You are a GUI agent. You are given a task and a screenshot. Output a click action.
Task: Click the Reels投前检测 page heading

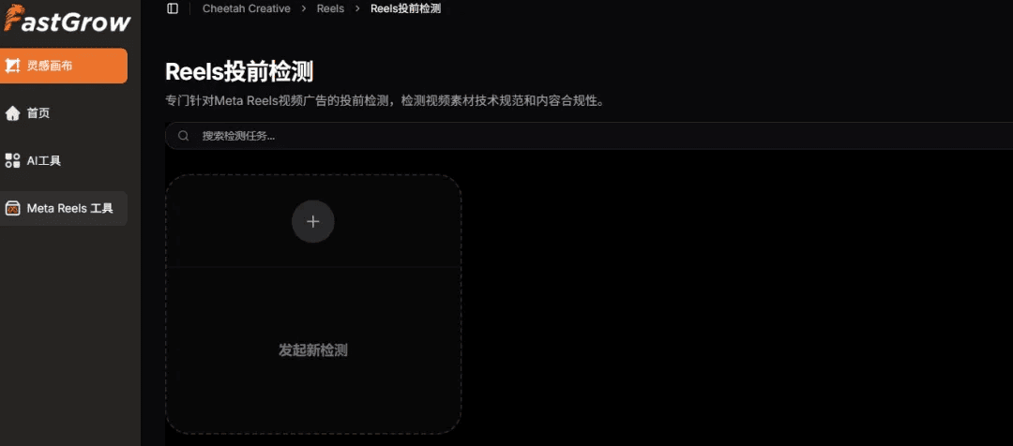(239, 72)
